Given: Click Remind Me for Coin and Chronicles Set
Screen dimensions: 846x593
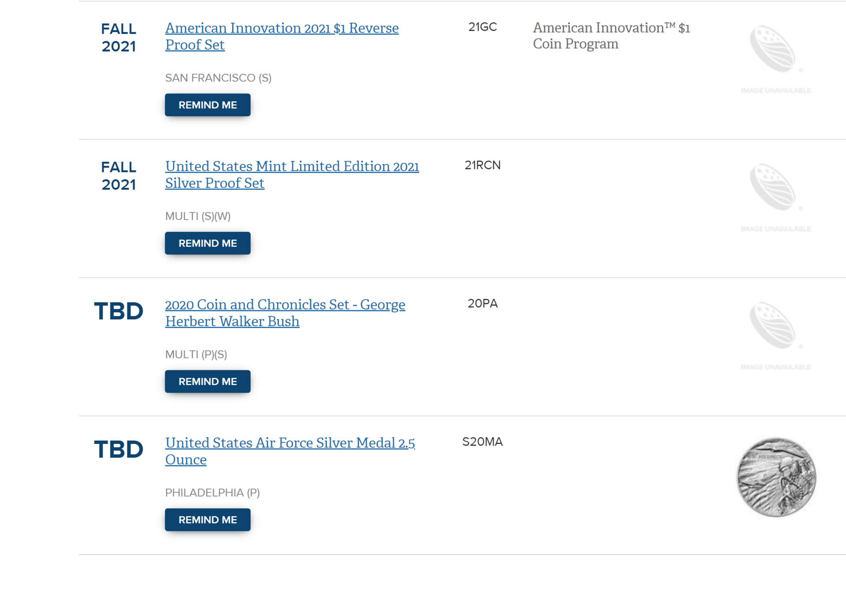Looking at the screenshot, I should tap(208, 381).
